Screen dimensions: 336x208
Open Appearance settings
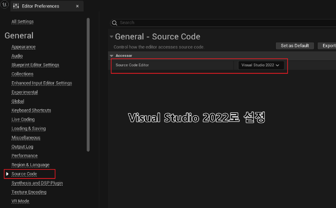tap(23, 47)
